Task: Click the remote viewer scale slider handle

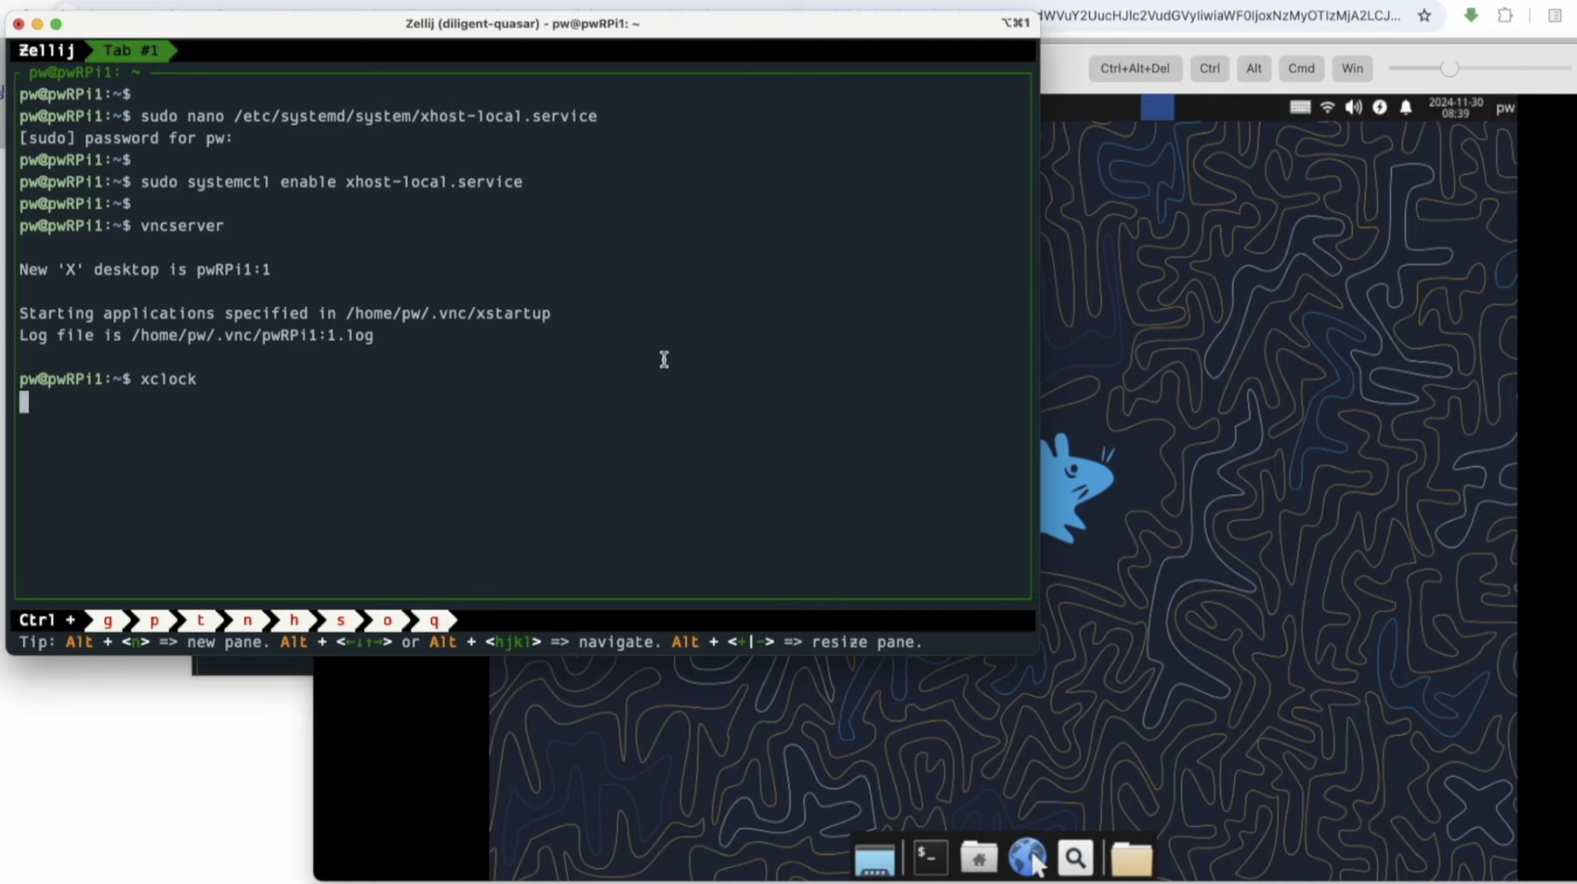Action: click(1449, 69)
